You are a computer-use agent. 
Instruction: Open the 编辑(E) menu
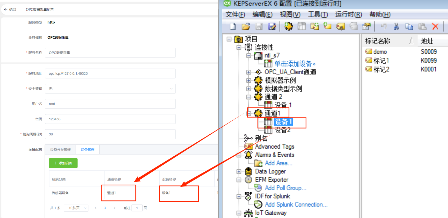pyautogui.click(x=262, y=14)
